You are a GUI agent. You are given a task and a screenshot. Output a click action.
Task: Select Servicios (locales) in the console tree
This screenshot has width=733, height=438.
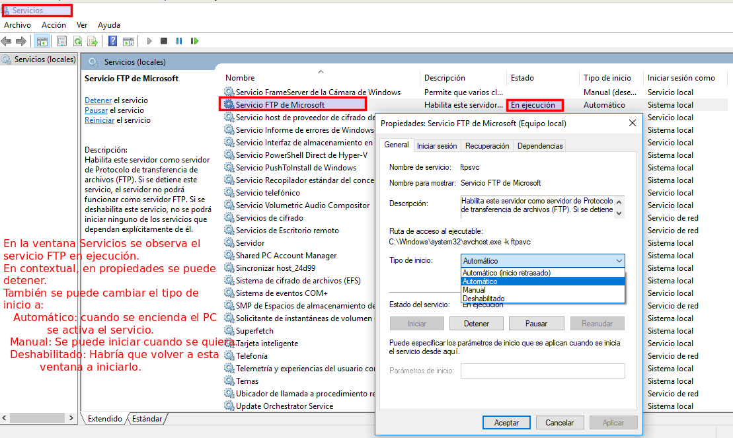(x=45, y=59)
